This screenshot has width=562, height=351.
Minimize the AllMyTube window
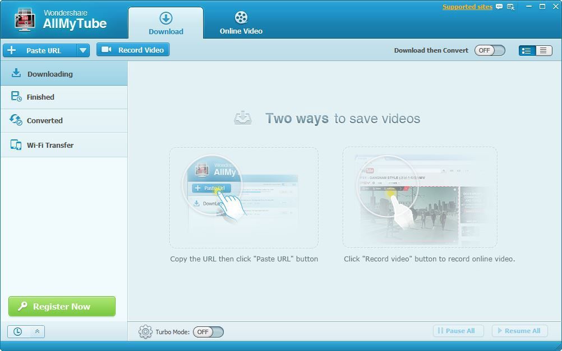pyautogui.click(x=529, y=7)
